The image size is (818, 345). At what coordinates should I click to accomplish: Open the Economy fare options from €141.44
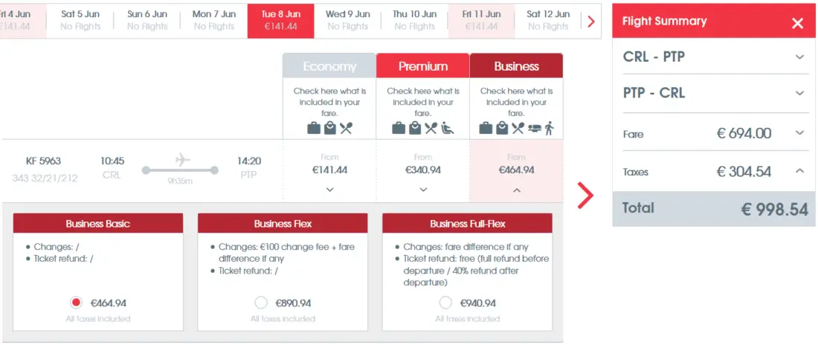pyautogui.click(x=329, y=189)
